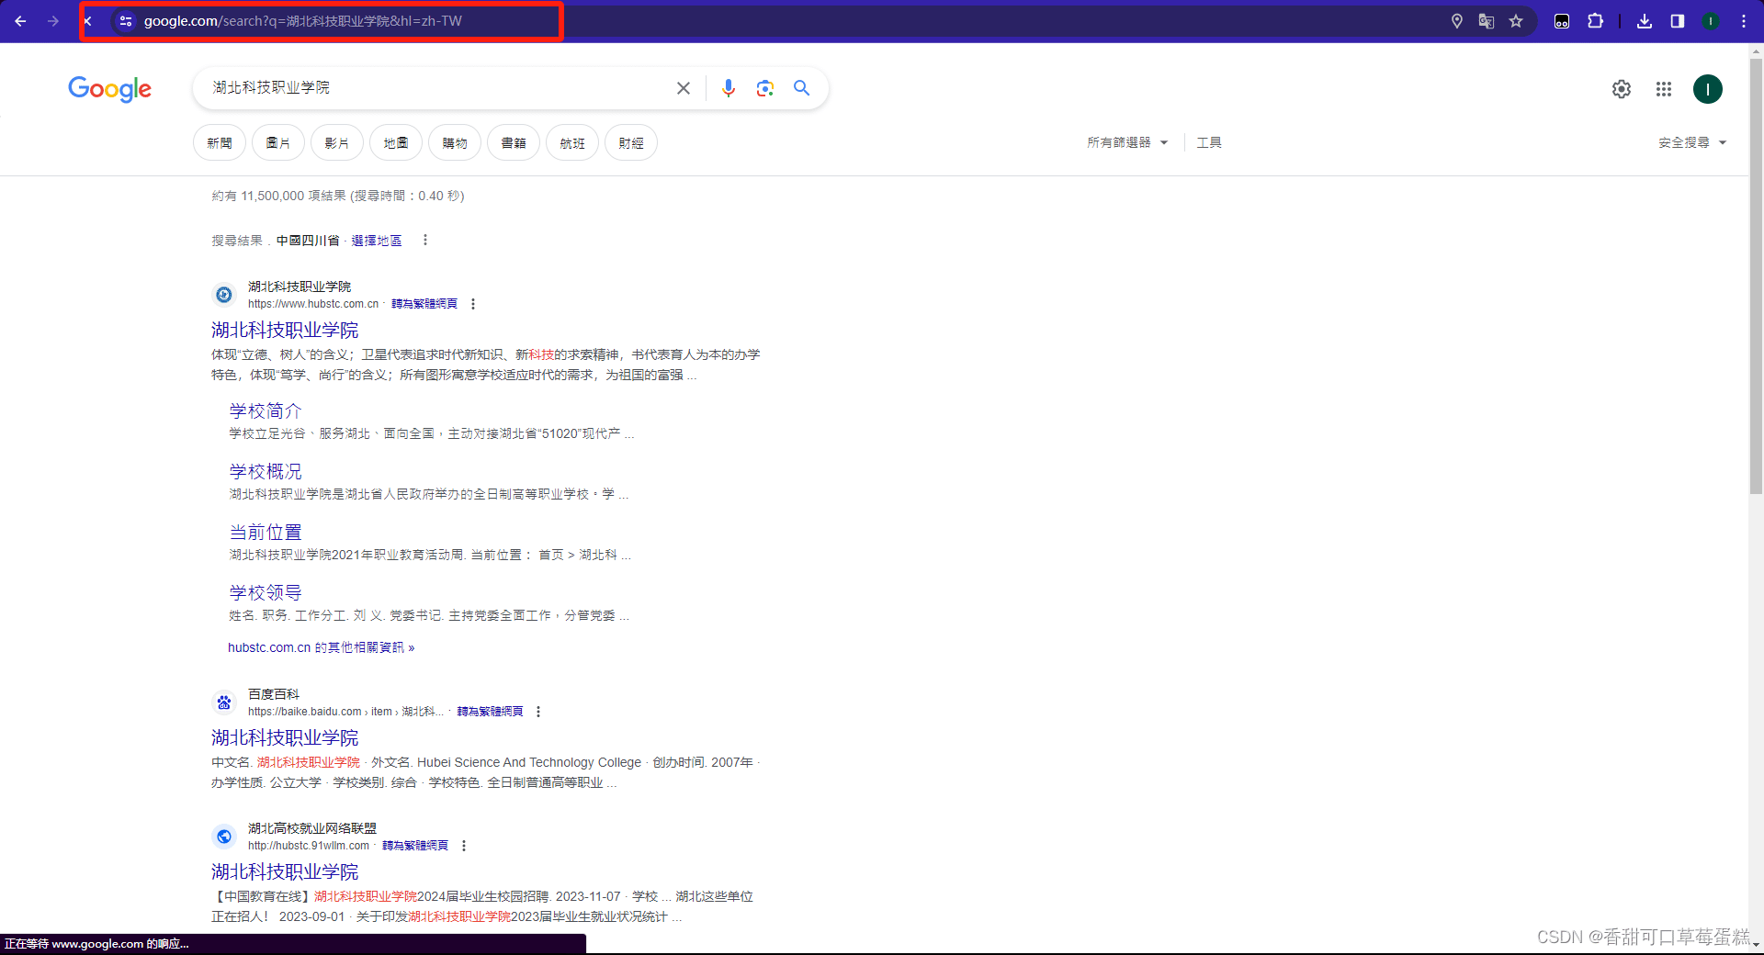Viewport: 1764px width, 955px height.
Task: Switch to the 地圖 tab
Action: pos(396,142)
